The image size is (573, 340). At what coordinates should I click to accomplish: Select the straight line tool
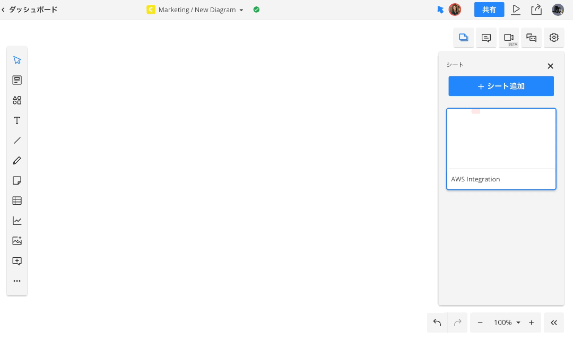(x=17, y=141)
